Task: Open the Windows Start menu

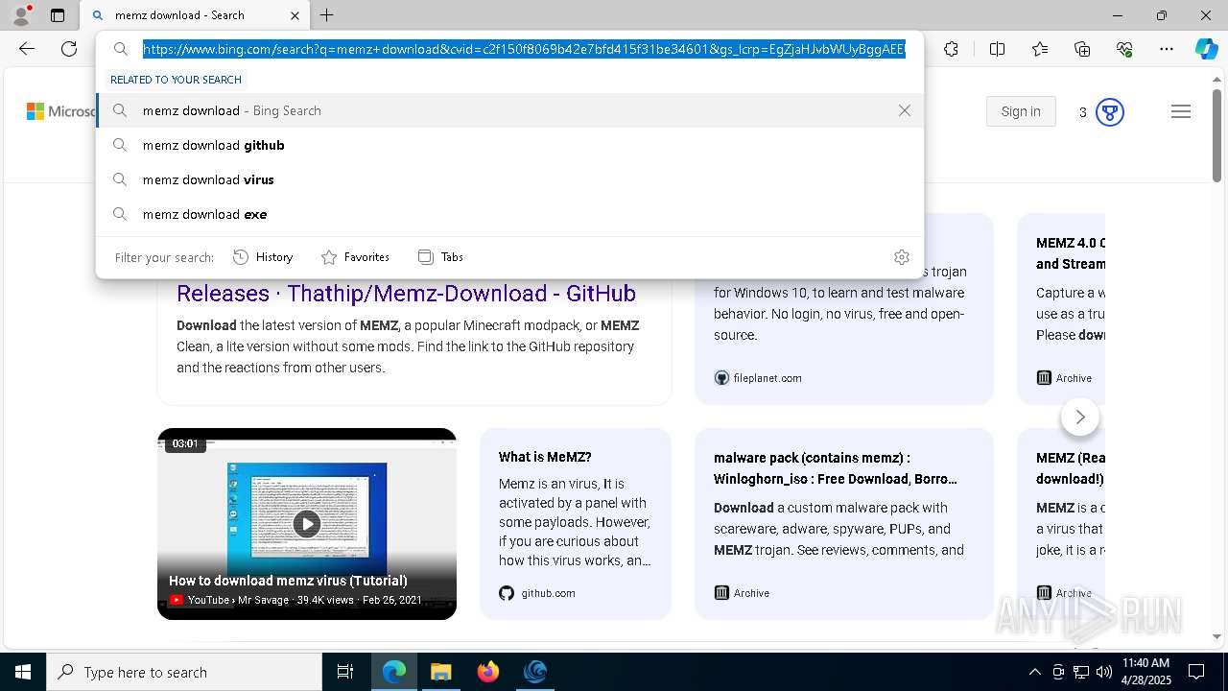Action: coord(23,672)
